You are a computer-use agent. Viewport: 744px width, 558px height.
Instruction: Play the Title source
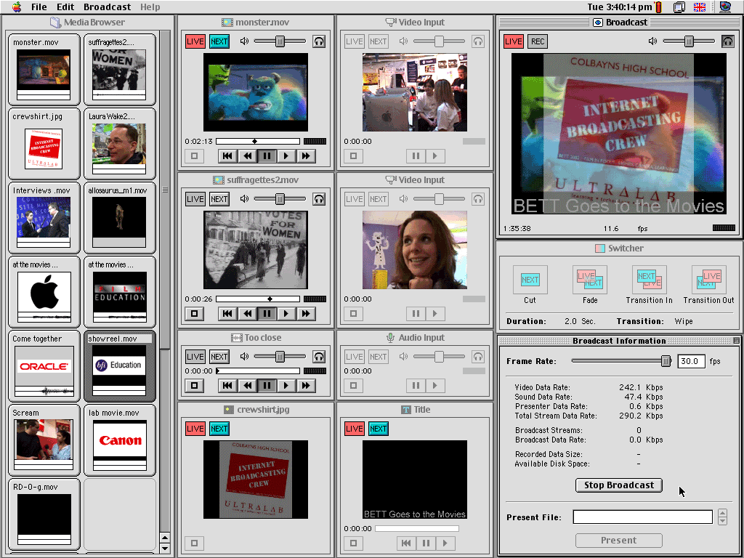pos(445,543)
